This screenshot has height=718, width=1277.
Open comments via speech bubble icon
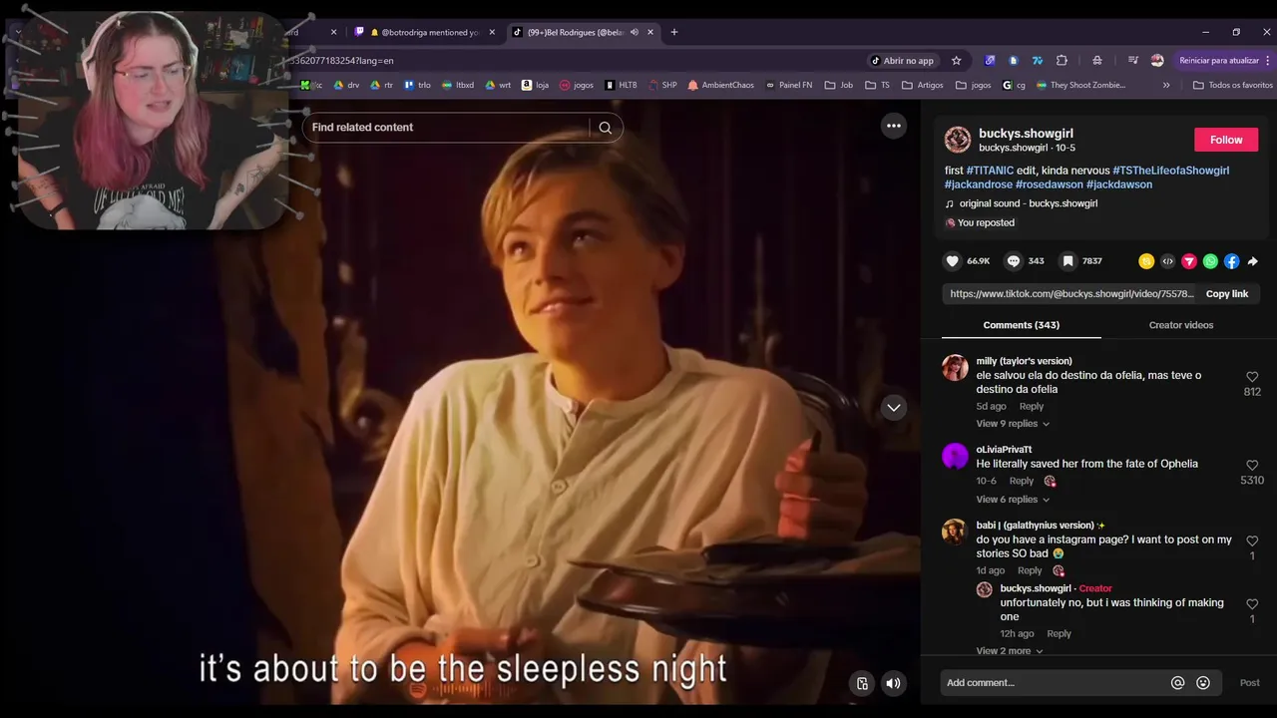tap(1014, 261)
